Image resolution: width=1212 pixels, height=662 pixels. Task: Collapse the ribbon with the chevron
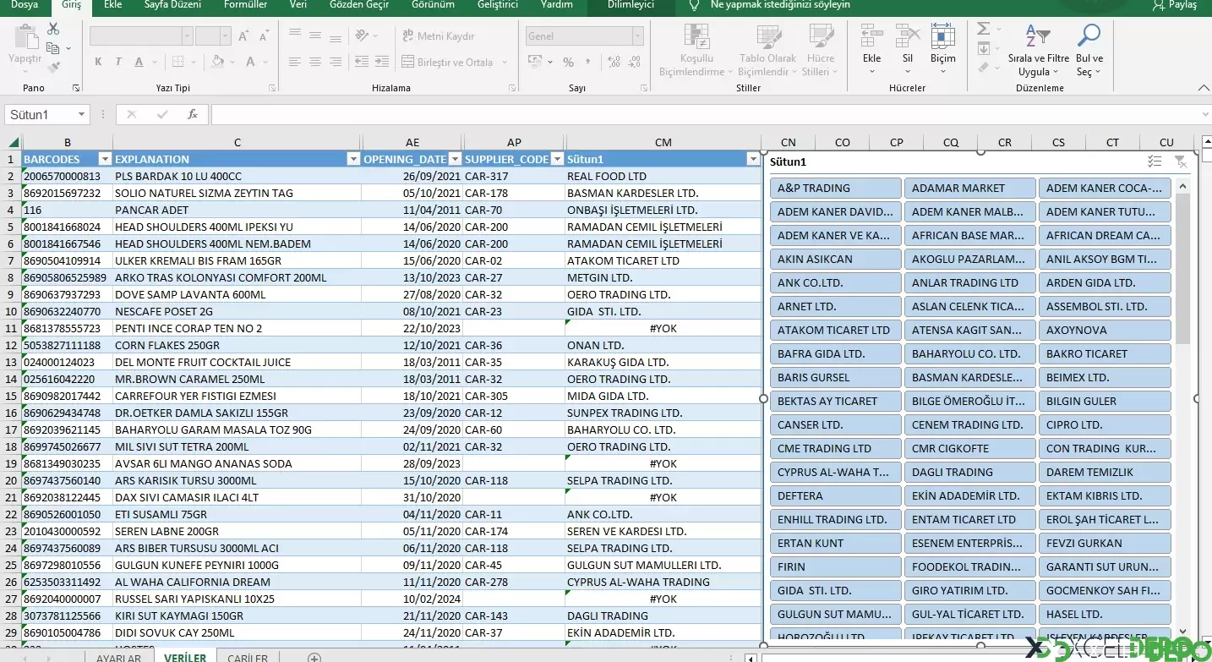pos(1204,88)
